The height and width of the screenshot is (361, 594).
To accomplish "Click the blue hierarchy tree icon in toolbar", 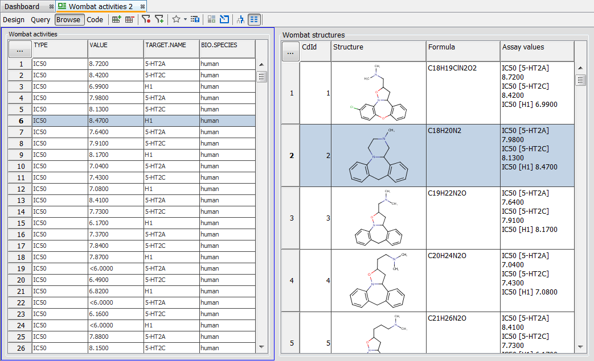I will tap(240, 19).
